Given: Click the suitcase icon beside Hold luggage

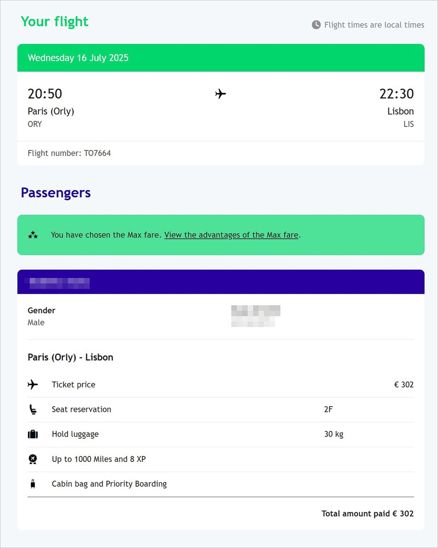Looking at the screenshot, I should tap(33, 435).
